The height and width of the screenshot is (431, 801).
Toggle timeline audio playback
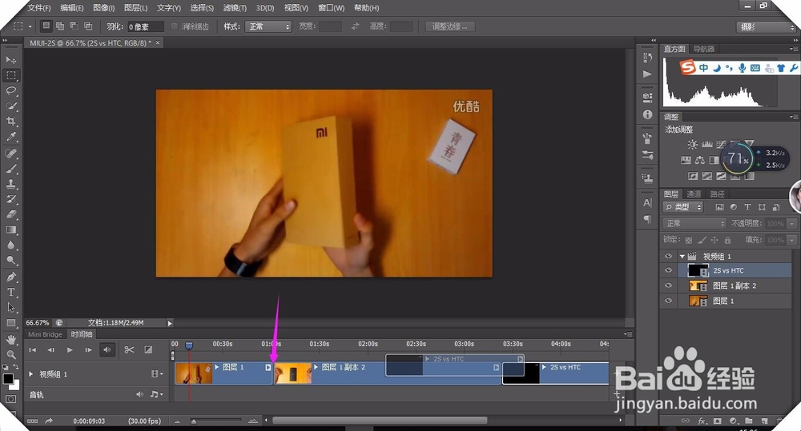107,350
